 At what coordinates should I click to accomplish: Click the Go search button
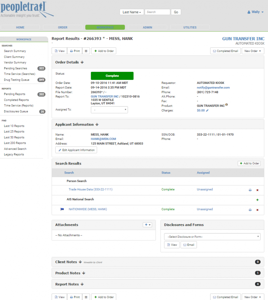176,12
